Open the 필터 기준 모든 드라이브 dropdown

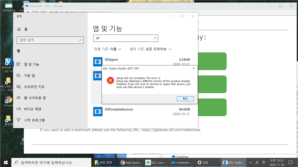point(150,49)
